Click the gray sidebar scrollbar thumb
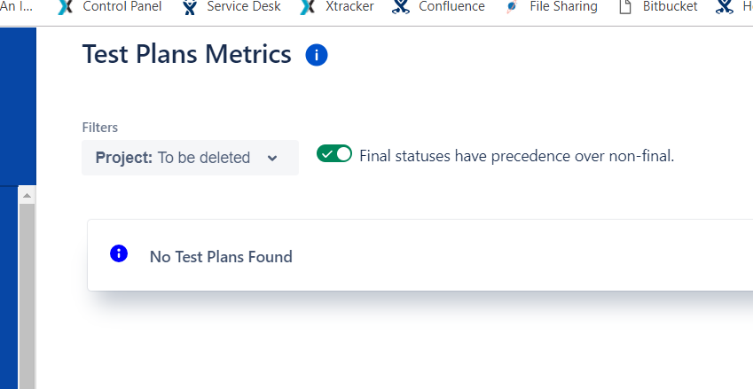Image resolution: width=753 pixels, height=389 pixels. tap(27, 296)
